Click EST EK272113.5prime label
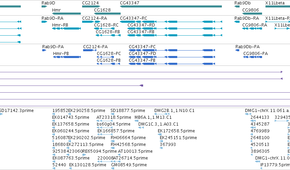 (x=85, y=145)
